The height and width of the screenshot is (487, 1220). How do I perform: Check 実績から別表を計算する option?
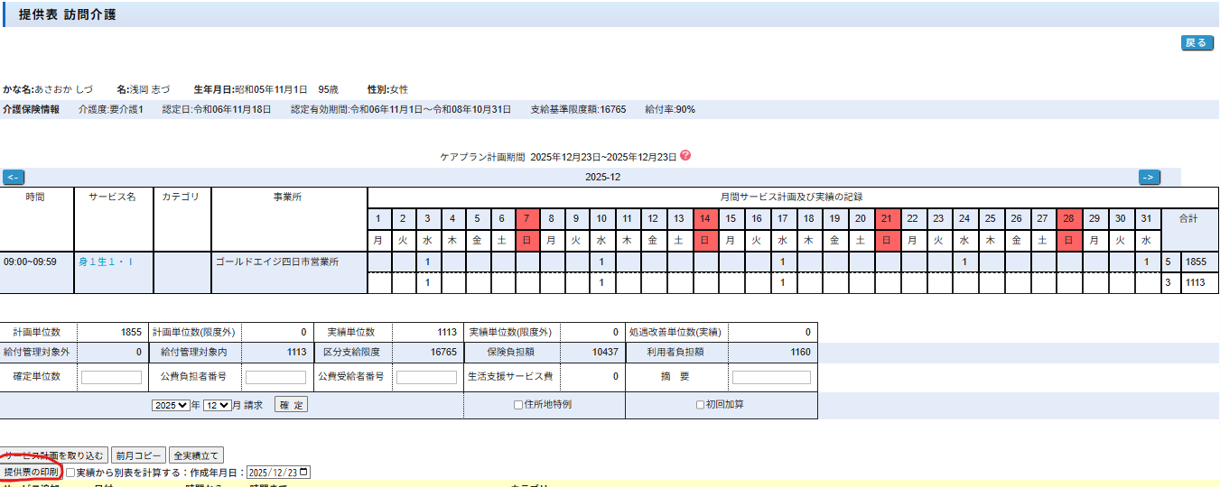point(70,472)
